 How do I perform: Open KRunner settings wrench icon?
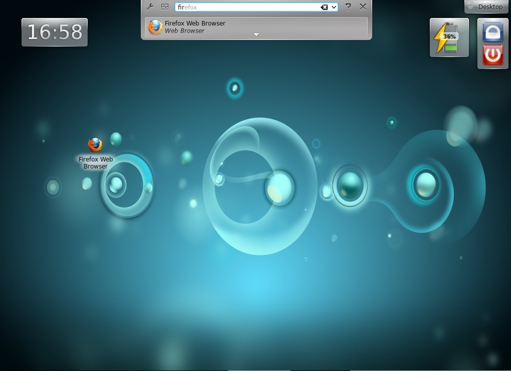tap(150, 7)
